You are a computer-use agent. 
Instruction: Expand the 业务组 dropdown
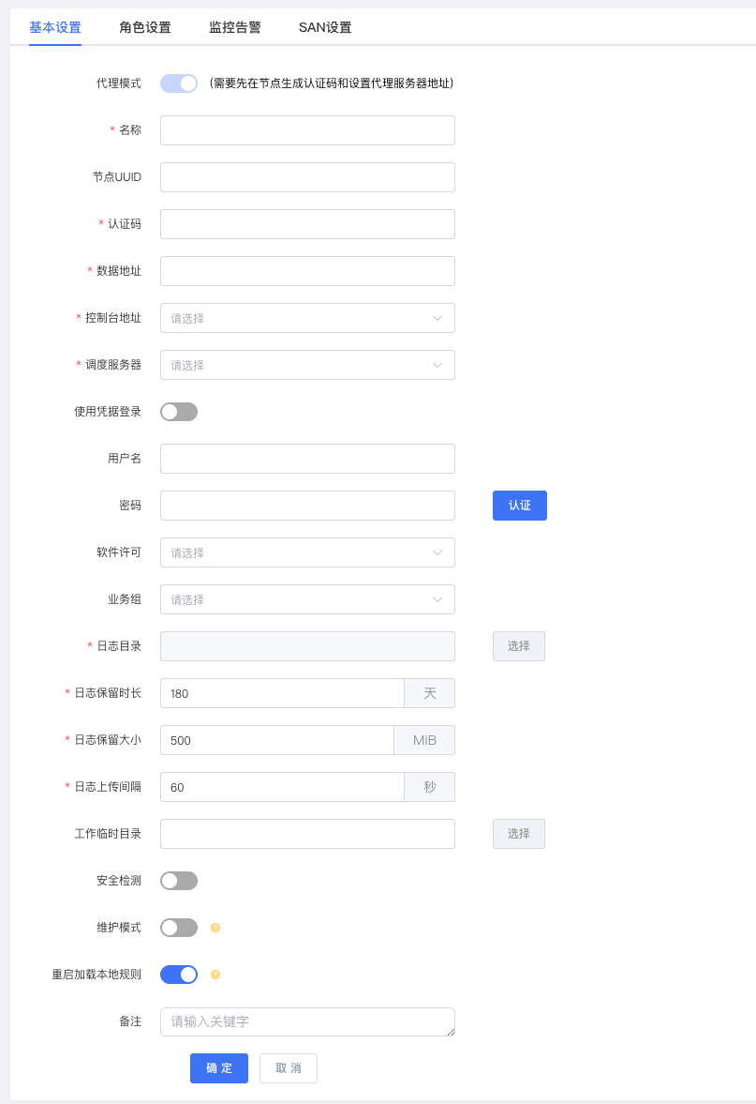point(307,599)
